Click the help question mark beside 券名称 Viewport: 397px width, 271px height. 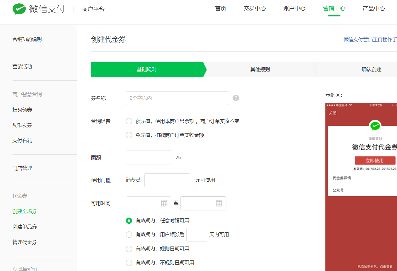click(236, 98)
